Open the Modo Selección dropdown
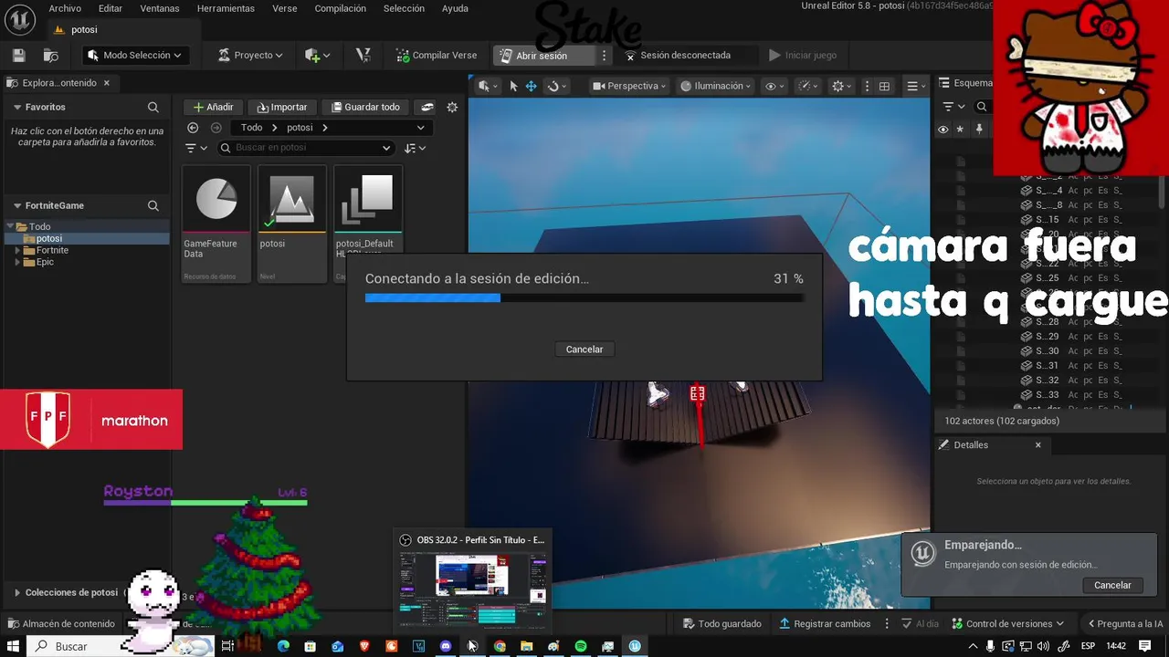1169x657 pixels. tap(135, 56)
